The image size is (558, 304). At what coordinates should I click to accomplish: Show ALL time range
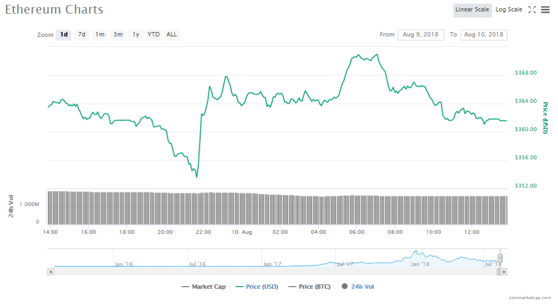pyautogui.click(x=172, y=35)
